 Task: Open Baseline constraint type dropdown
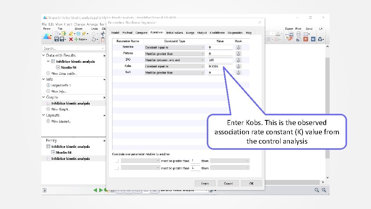tap(174, 47)
